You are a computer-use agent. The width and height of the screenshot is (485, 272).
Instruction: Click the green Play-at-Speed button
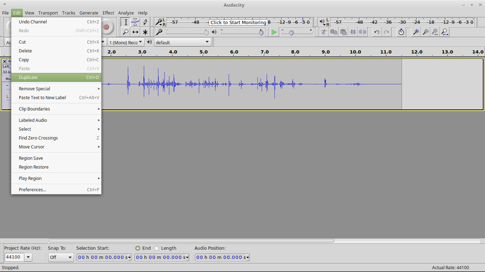[274, 32]
